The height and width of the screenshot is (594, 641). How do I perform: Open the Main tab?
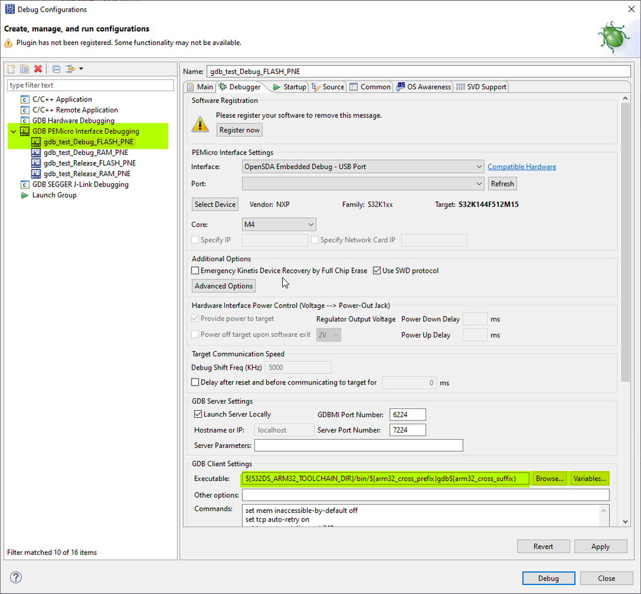200,87
